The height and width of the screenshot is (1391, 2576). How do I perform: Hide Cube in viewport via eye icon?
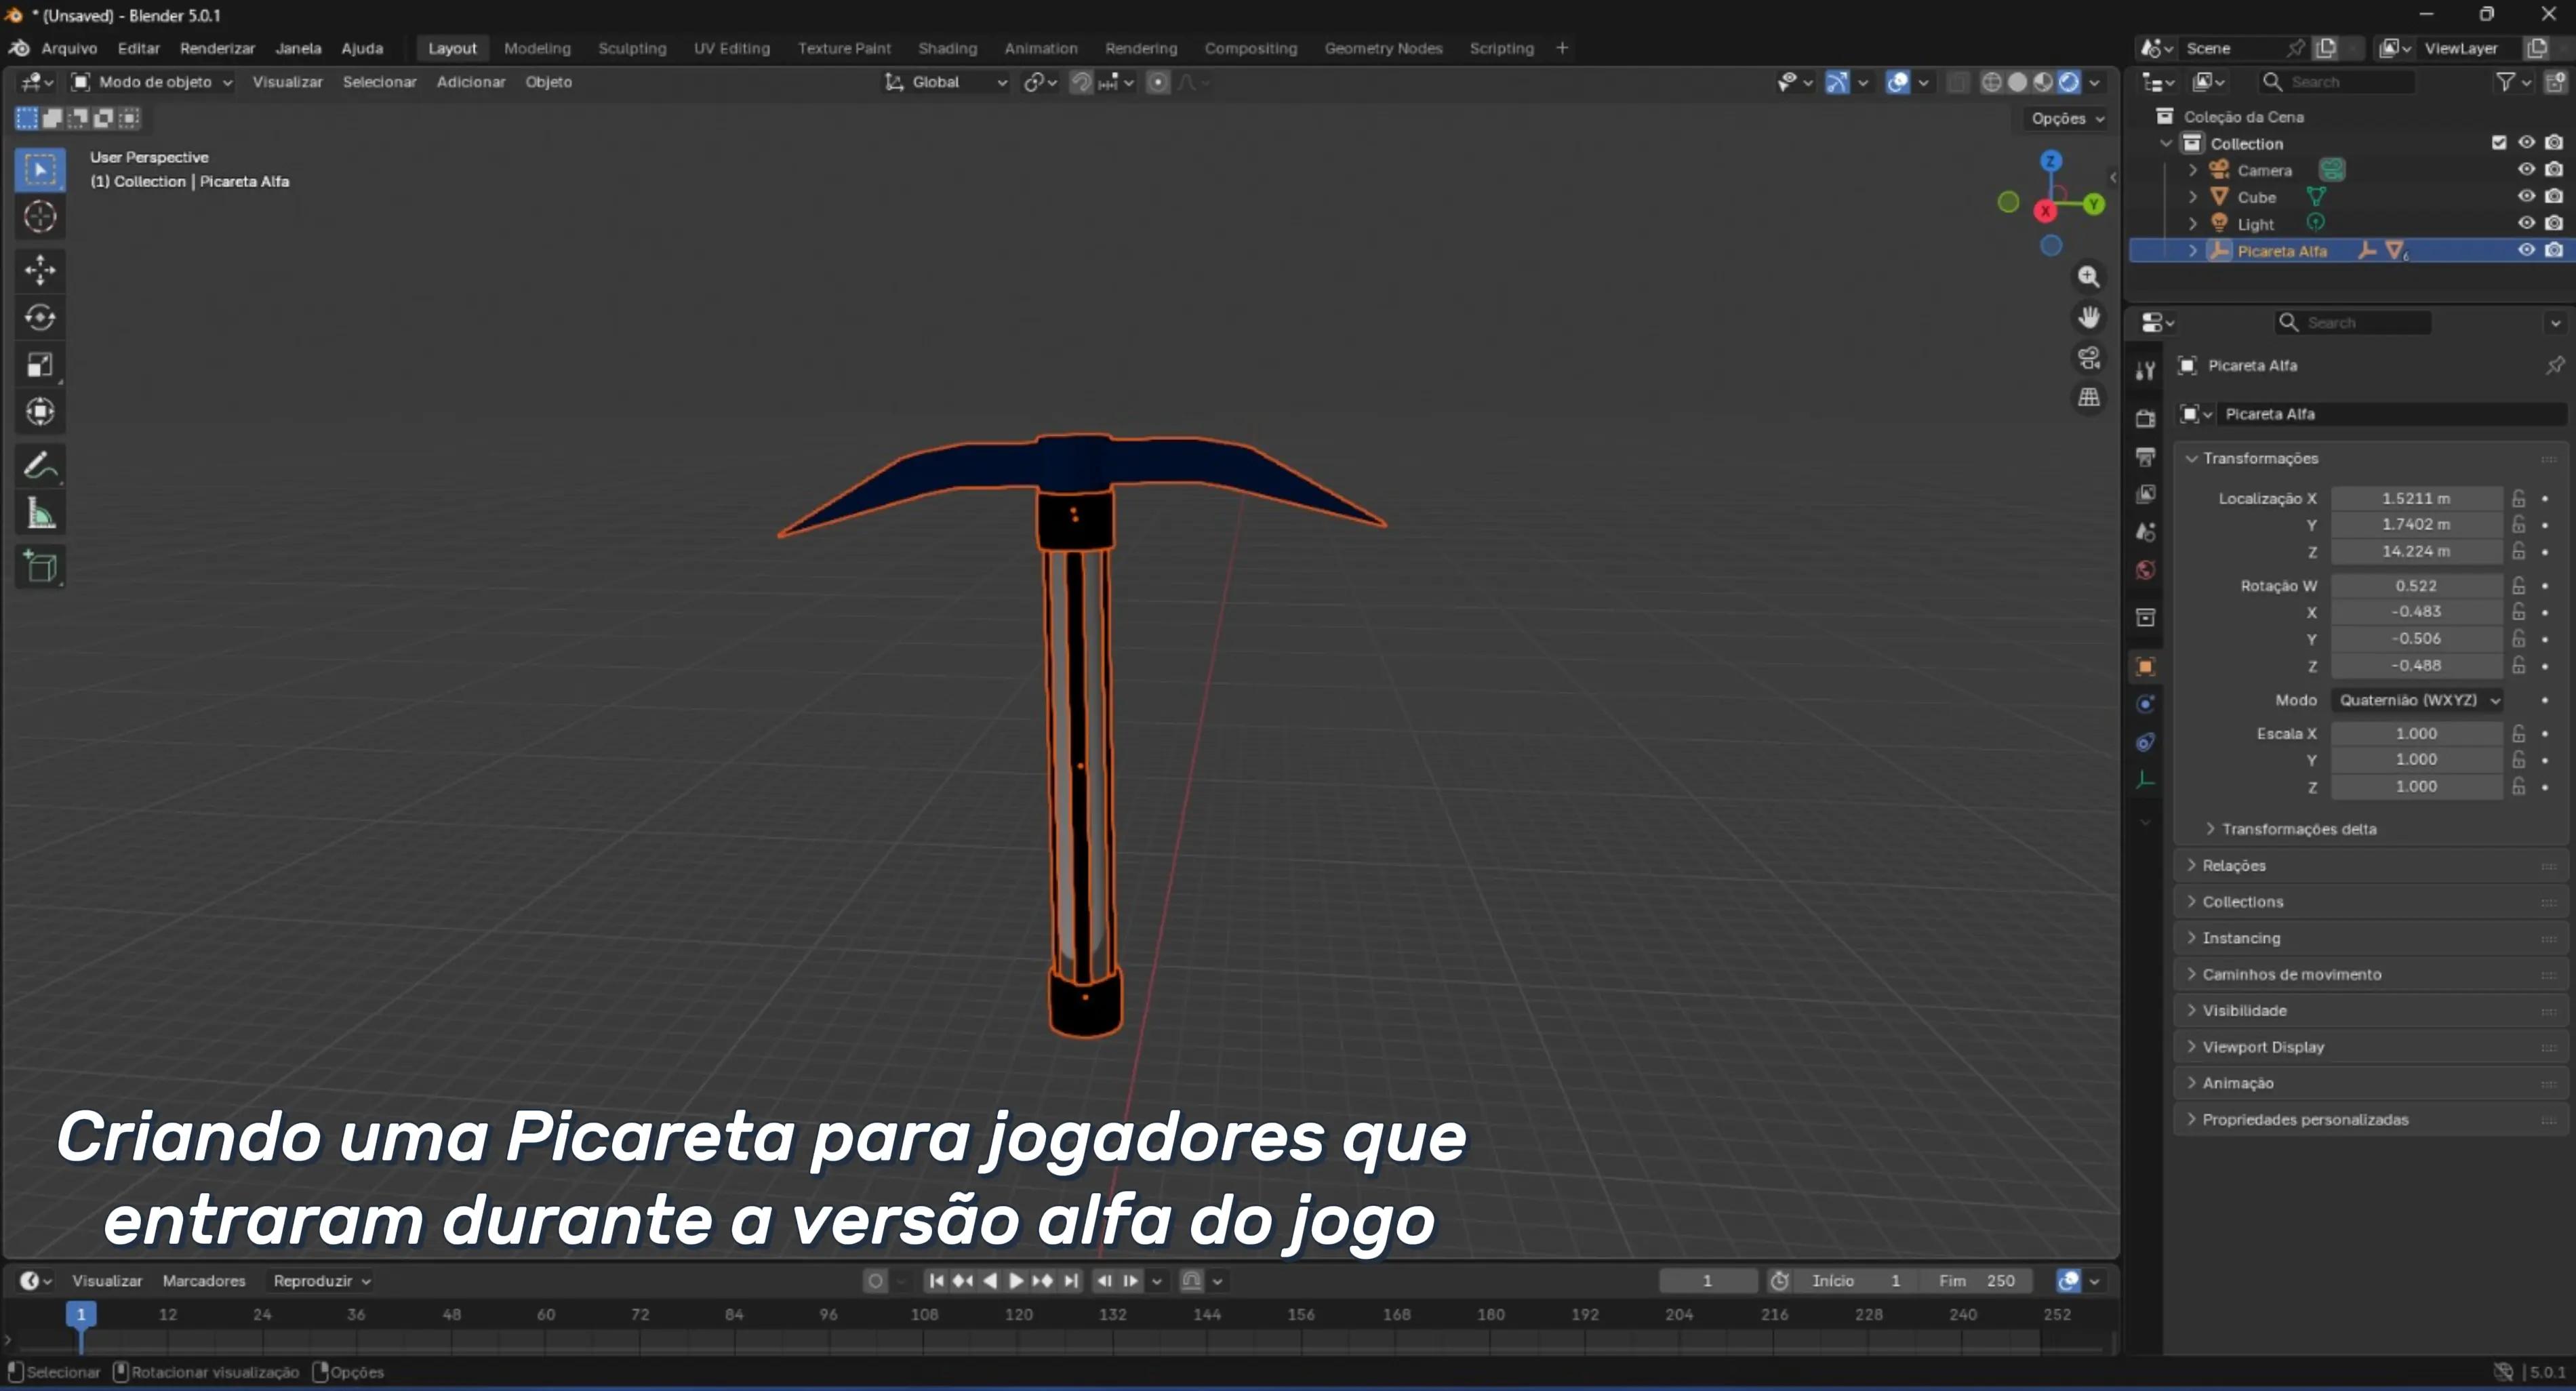click(x=2526, y=197)
